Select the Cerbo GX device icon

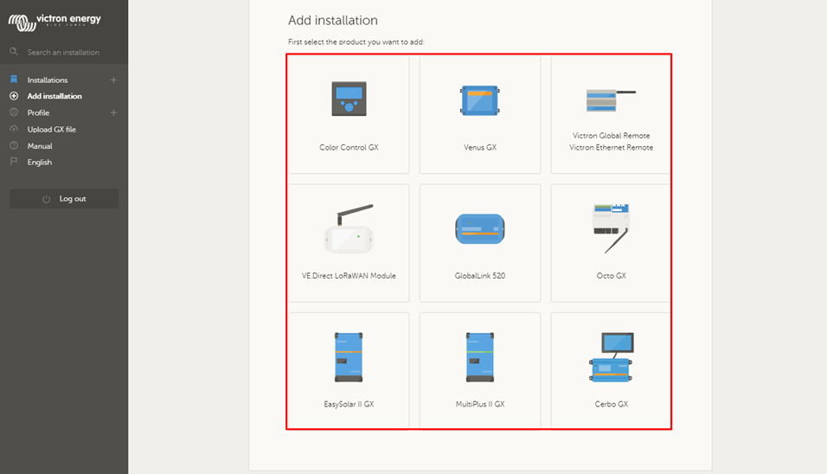[x=611, y=358]
